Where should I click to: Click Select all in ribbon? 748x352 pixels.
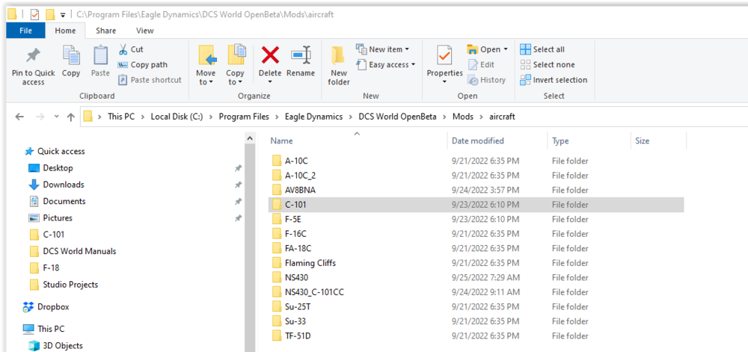click(542, 49)
